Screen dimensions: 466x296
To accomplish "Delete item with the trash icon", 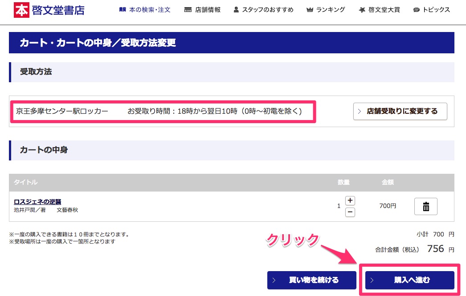I will 426,206.
